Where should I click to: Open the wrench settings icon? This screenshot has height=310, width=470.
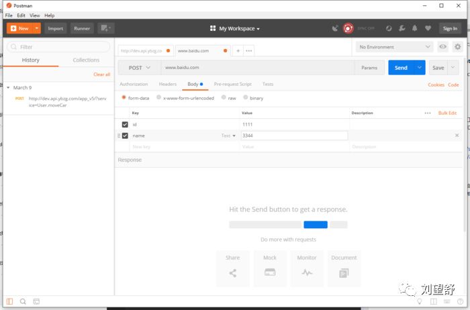(x=402, y=28)
